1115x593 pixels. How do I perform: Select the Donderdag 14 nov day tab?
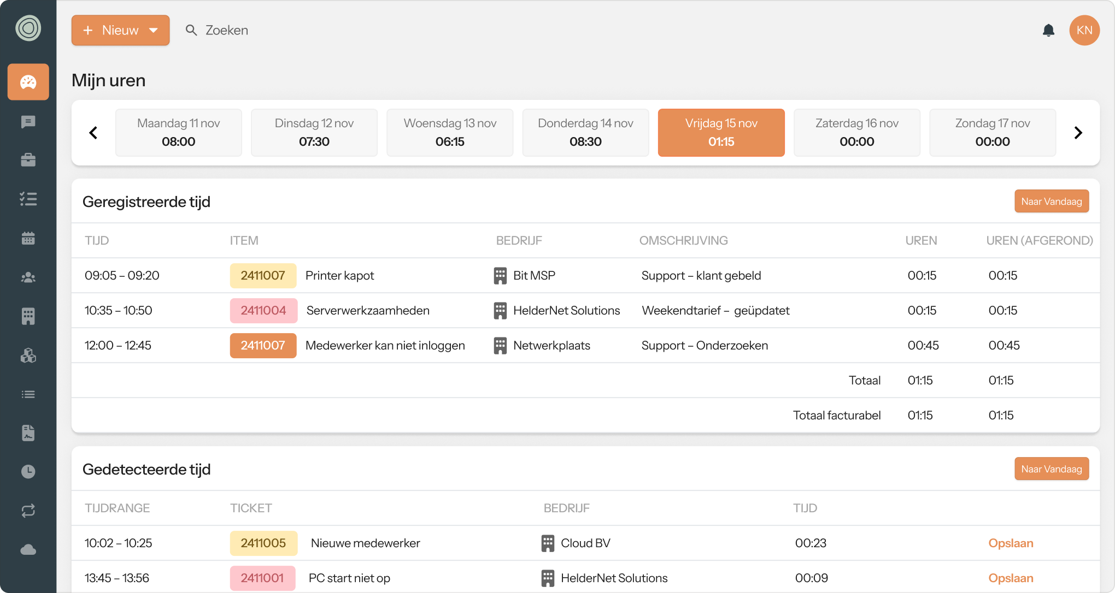tap(585, 133)
